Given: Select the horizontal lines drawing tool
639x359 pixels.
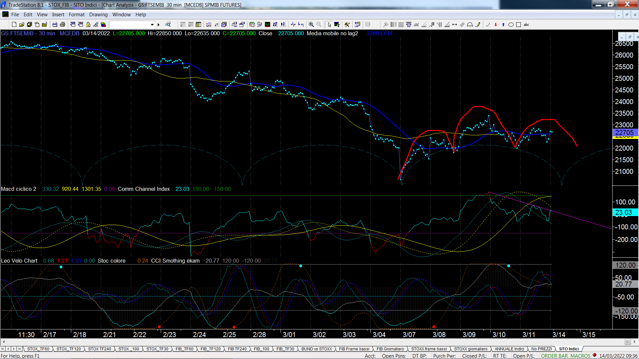Looking at the screenshot, I should 401,25.
